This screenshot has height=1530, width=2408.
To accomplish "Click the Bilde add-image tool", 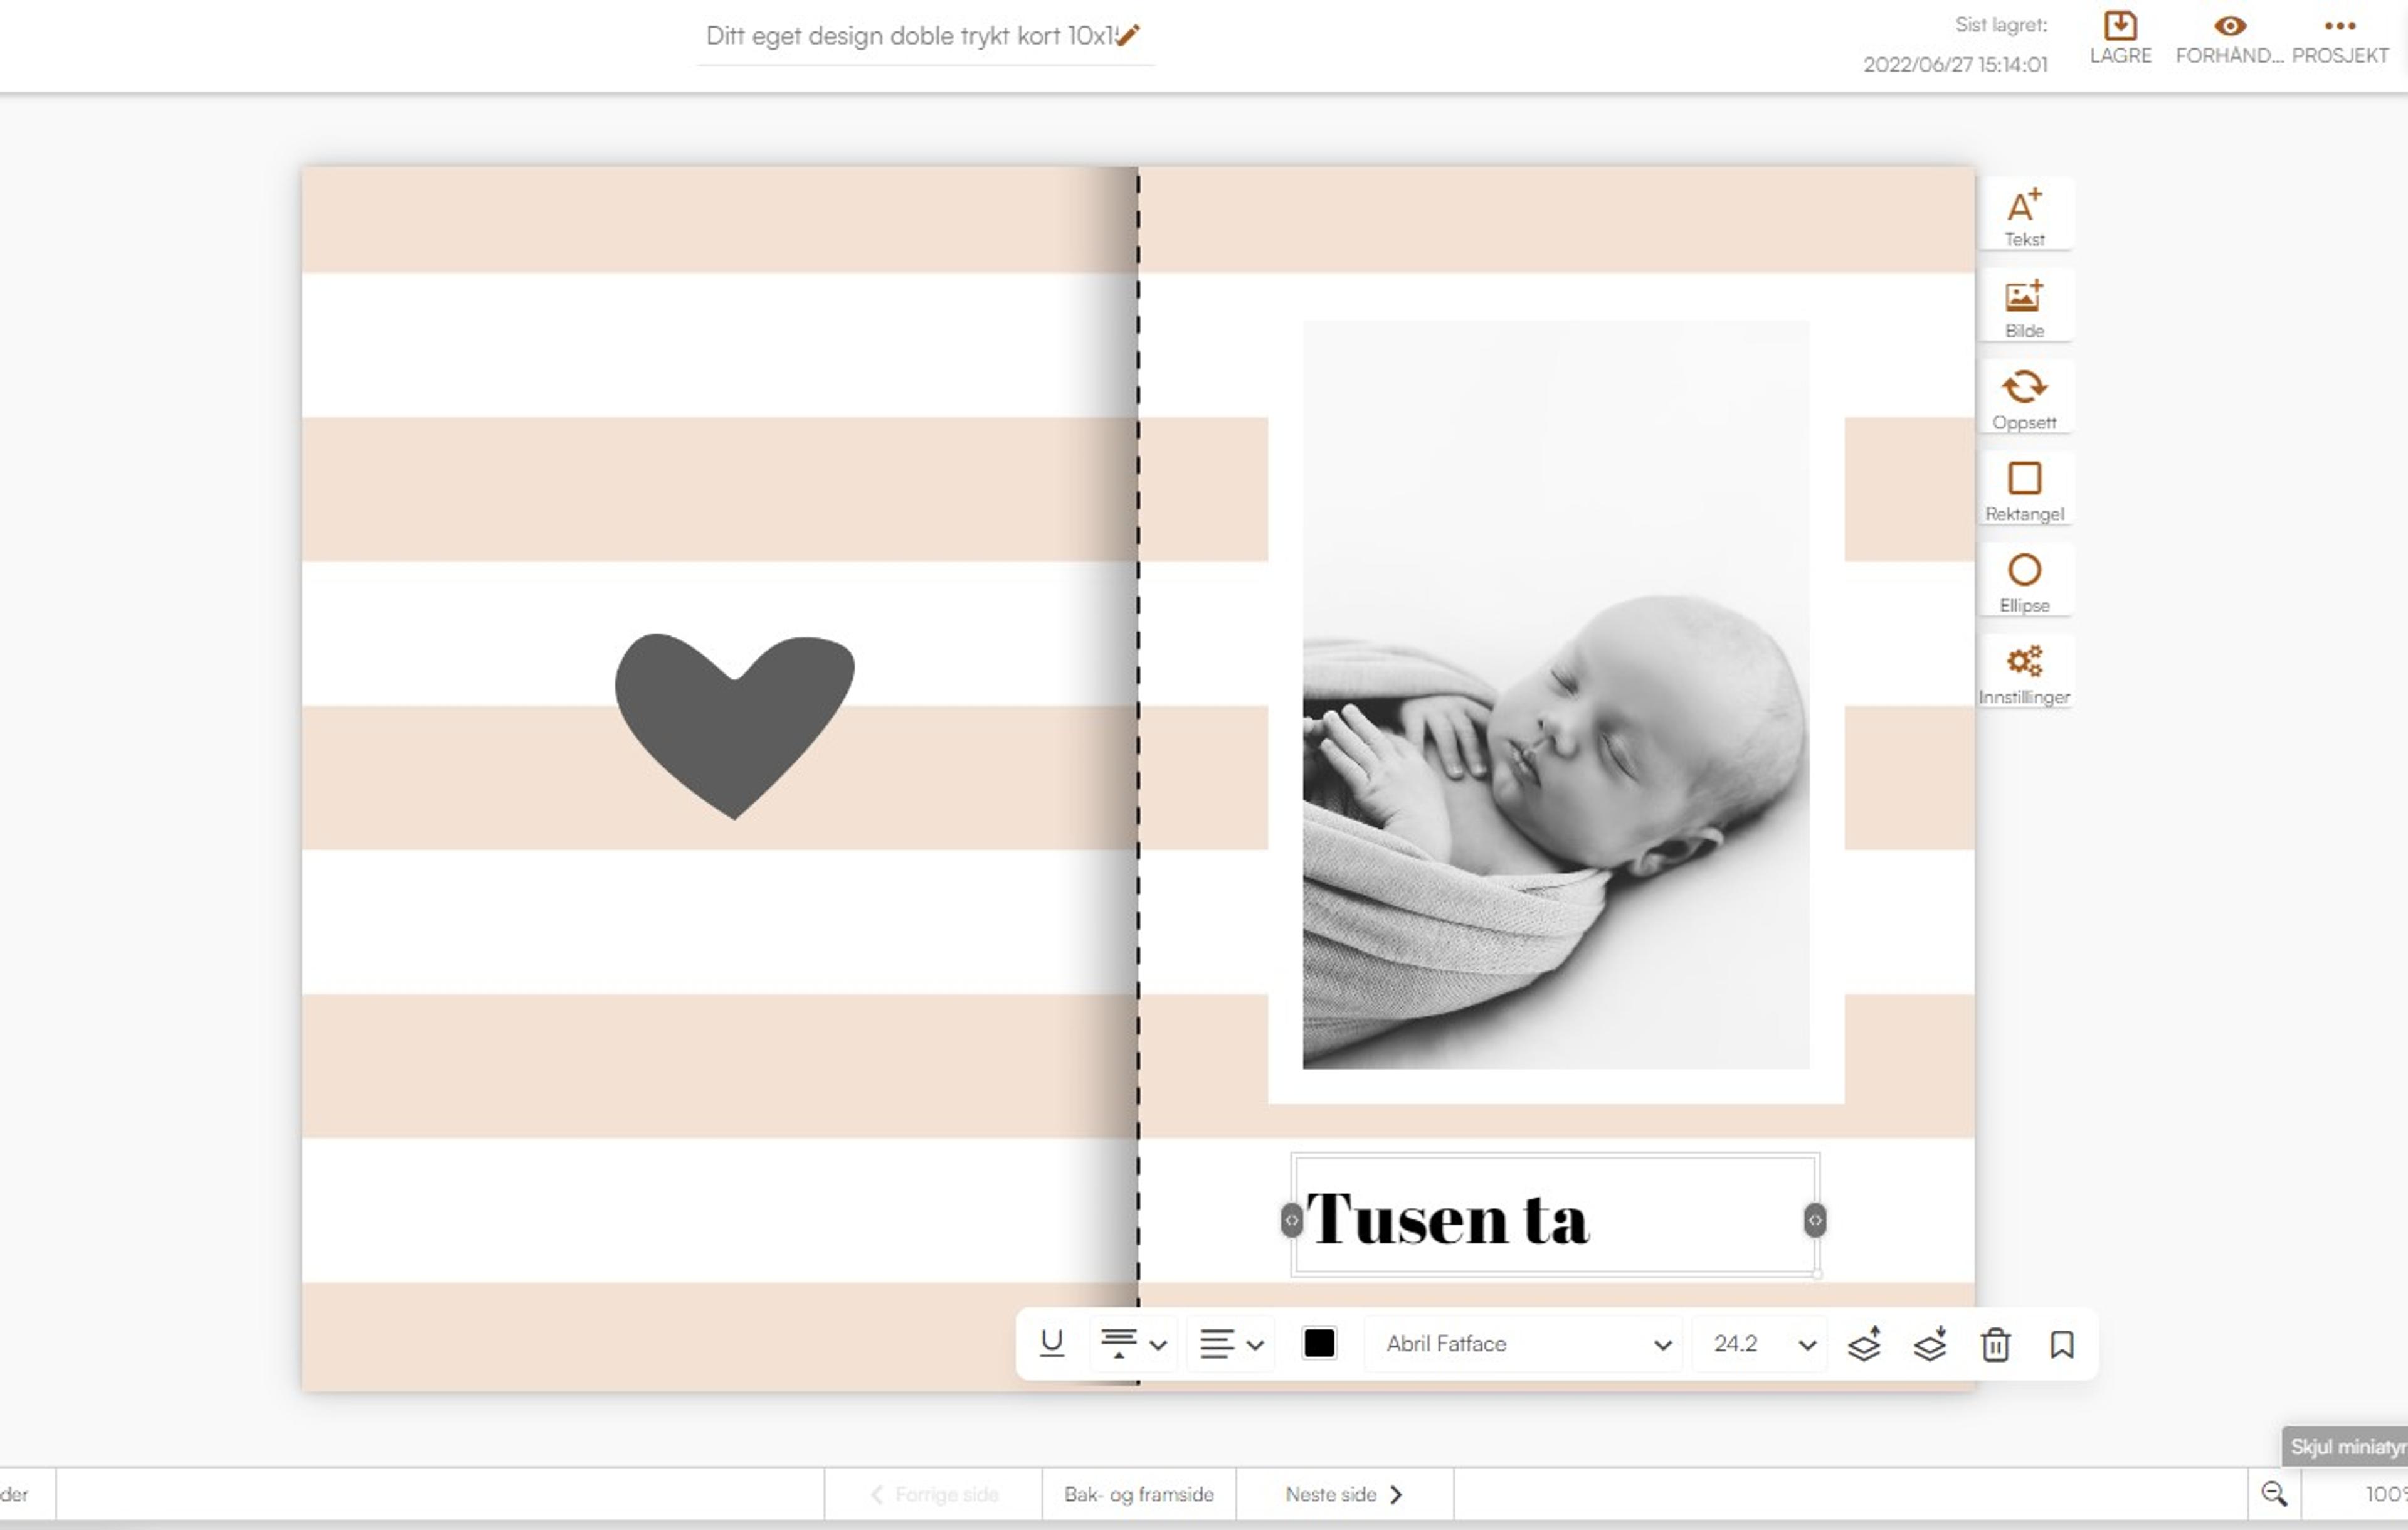I will pos(2024,306).
